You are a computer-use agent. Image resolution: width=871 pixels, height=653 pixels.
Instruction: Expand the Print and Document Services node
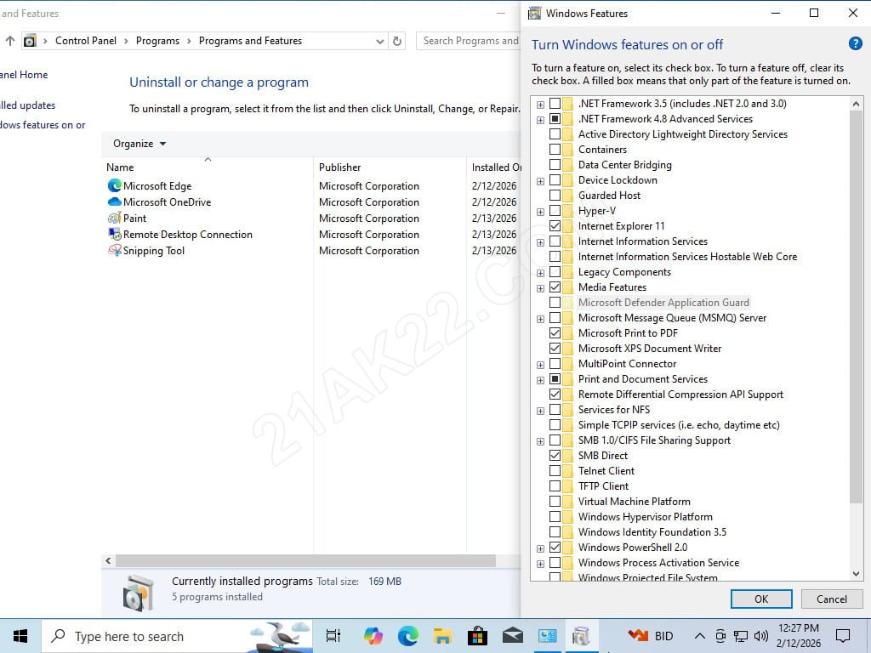tap(540, 380)
